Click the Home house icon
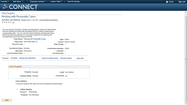Viewport: 187px width, 105px height. [x=167, y=2]
